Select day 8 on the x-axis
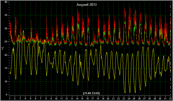The image size is (173, 101). click(x=46, y=98)
